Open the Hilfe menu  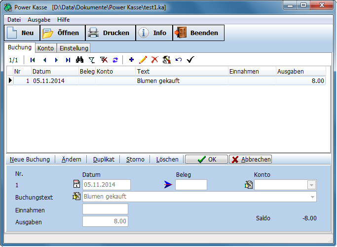coord(63,20)
